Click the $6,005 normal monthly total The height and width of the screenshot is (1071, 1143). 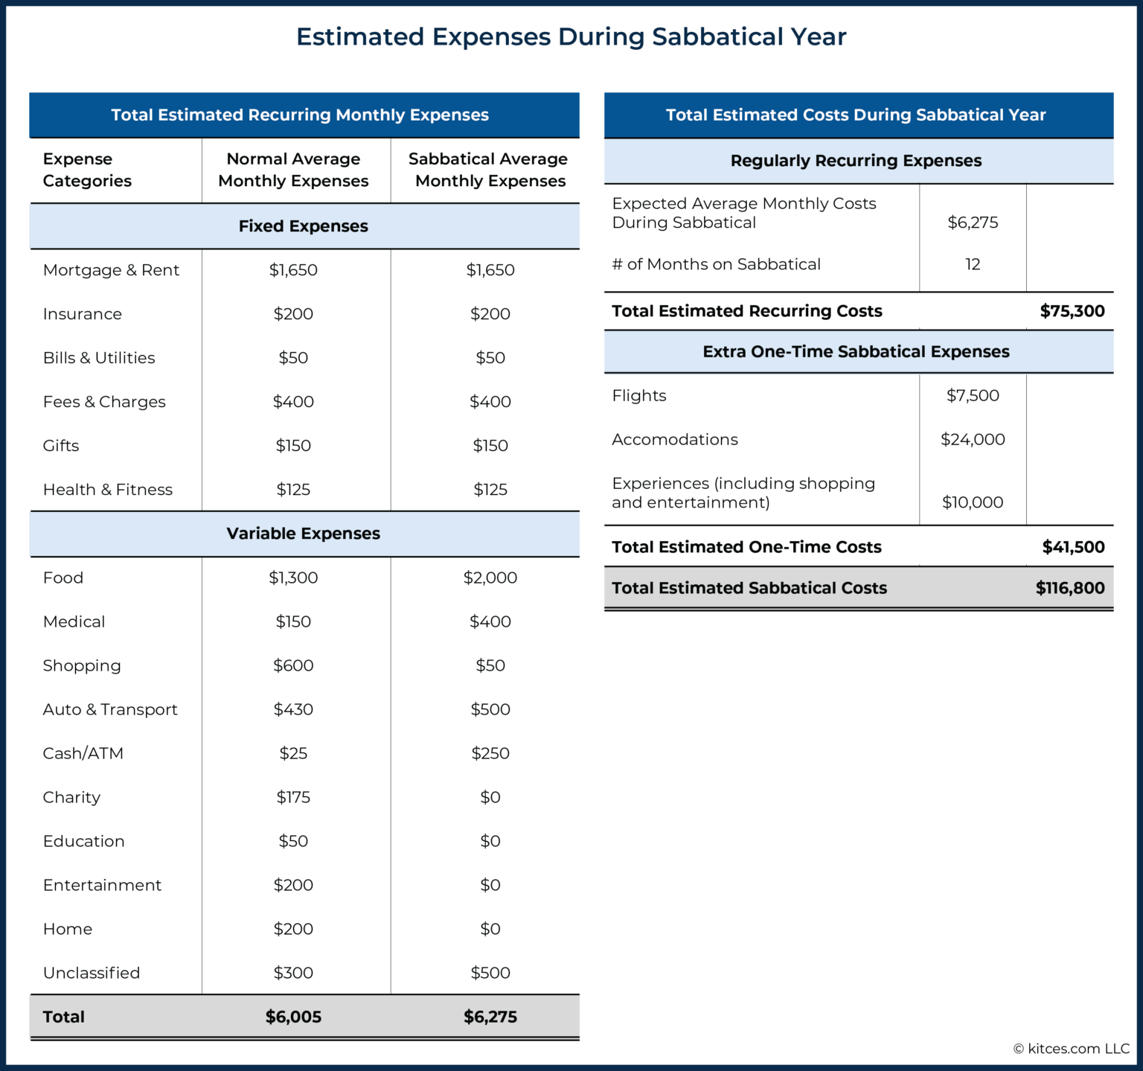[x=293, y=1017]
